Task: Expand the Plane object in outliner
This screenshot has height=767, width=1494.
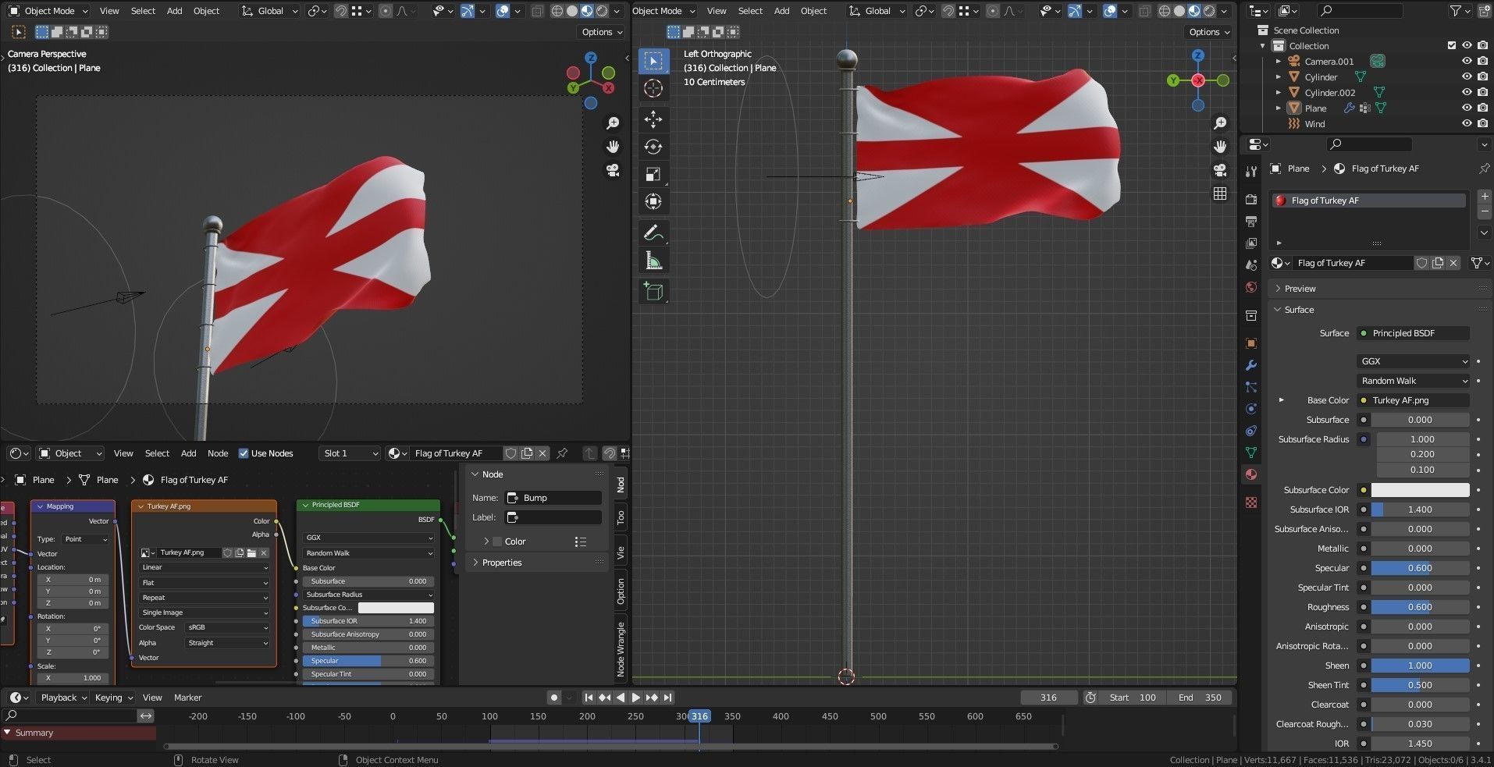Action: 1279,108
